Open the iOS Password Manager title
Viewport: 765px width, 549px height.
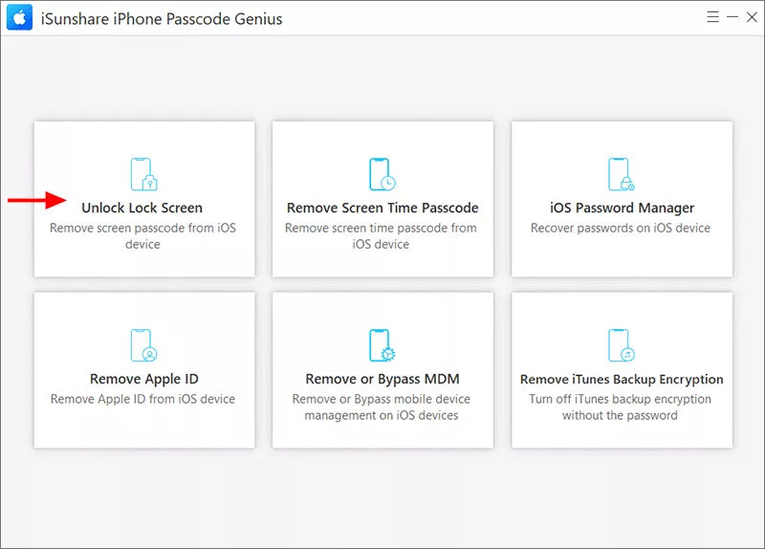pos(623,208)
